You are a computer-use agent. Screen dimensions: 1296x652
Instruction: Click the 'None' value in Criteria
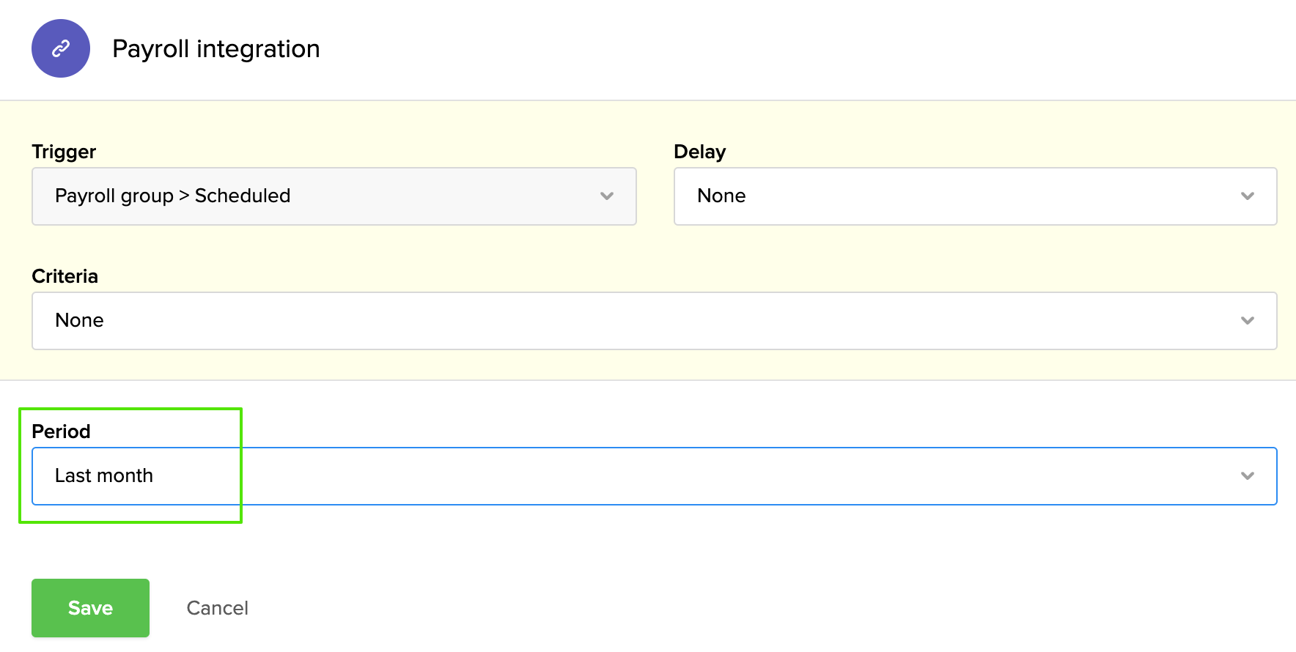point(79,321)
